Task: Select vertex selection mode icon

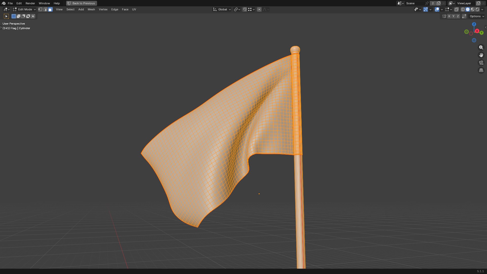Action: (x=40, y=9)
